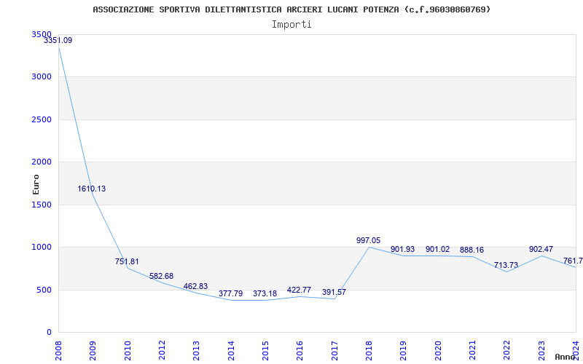This screenshot has height=364, width=583.
Task: Select the 2015 x-axis label
Action: click(265, 351)
